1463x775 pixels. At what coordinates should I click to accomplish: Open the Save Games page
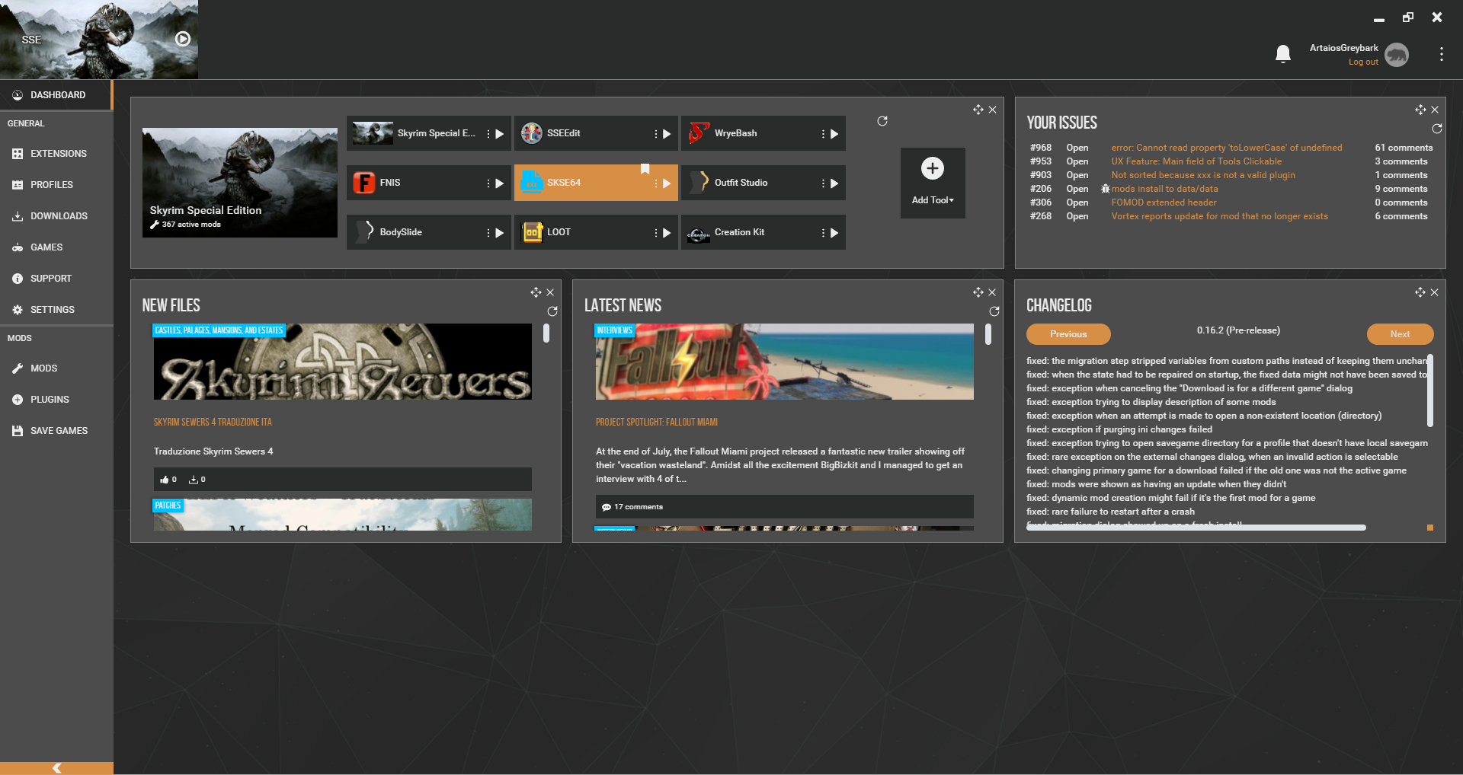click(59, 430)
